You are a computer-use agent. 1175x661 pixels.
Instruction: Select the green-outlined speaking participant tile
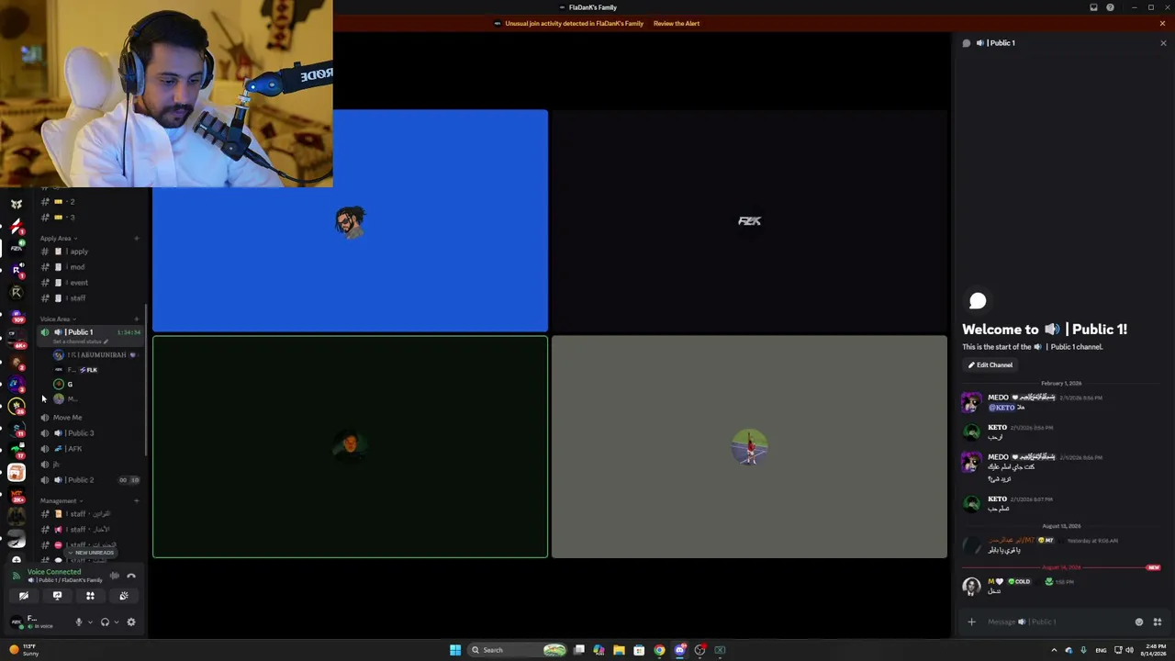(350, 447)
